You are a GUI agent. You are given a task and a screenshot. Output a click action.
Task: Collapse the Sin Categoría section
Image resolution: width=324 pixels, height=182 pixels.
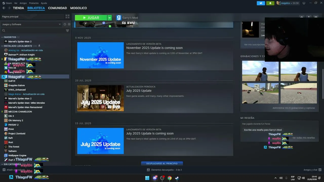coord(2,164)
